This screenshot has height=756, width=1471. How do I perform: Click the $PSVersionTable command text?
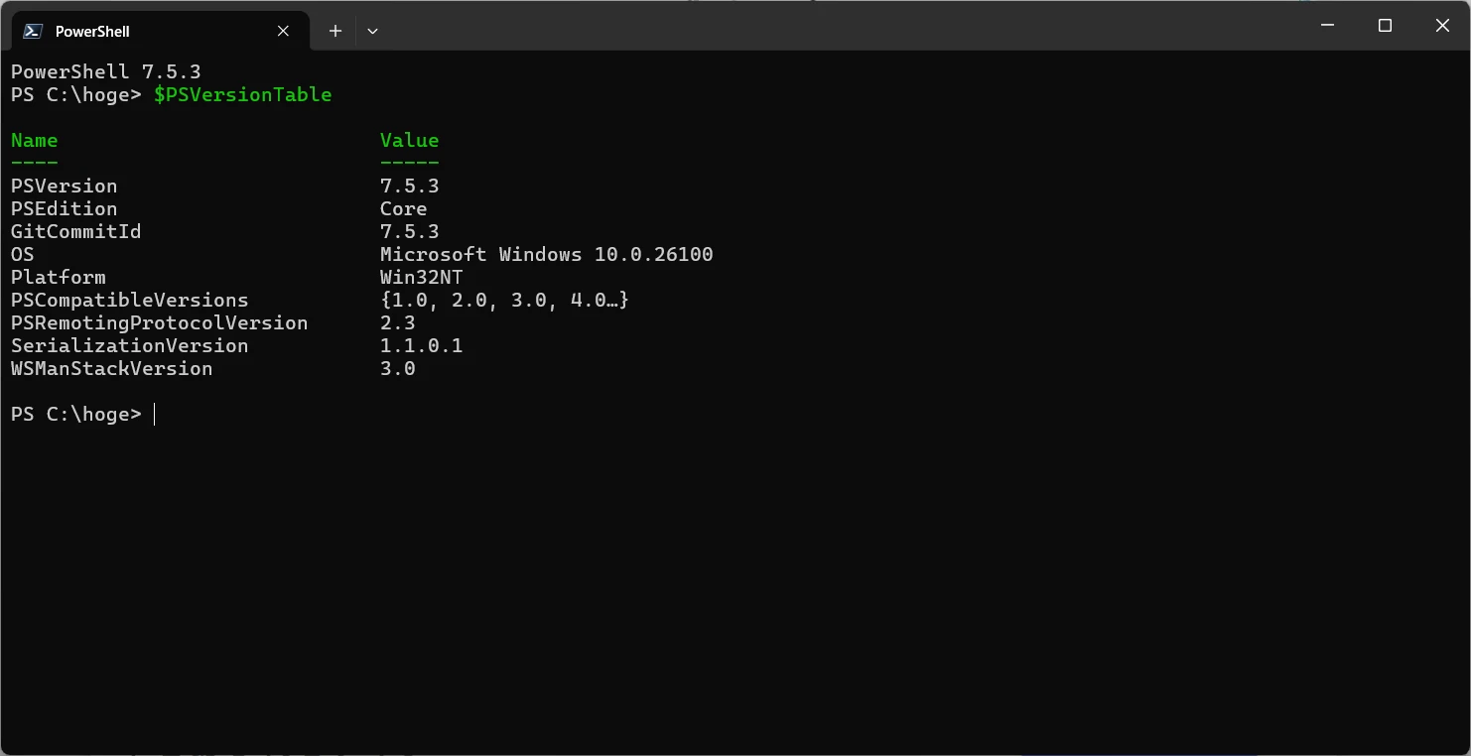click(242, 95)
